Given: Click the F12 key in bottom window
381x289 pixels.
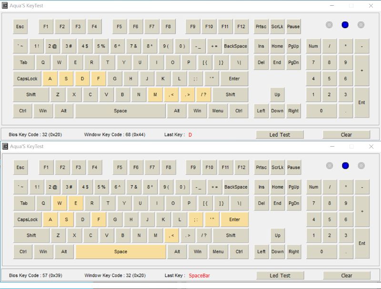Looking at the screenshot, I should click(x=241, y=167).
